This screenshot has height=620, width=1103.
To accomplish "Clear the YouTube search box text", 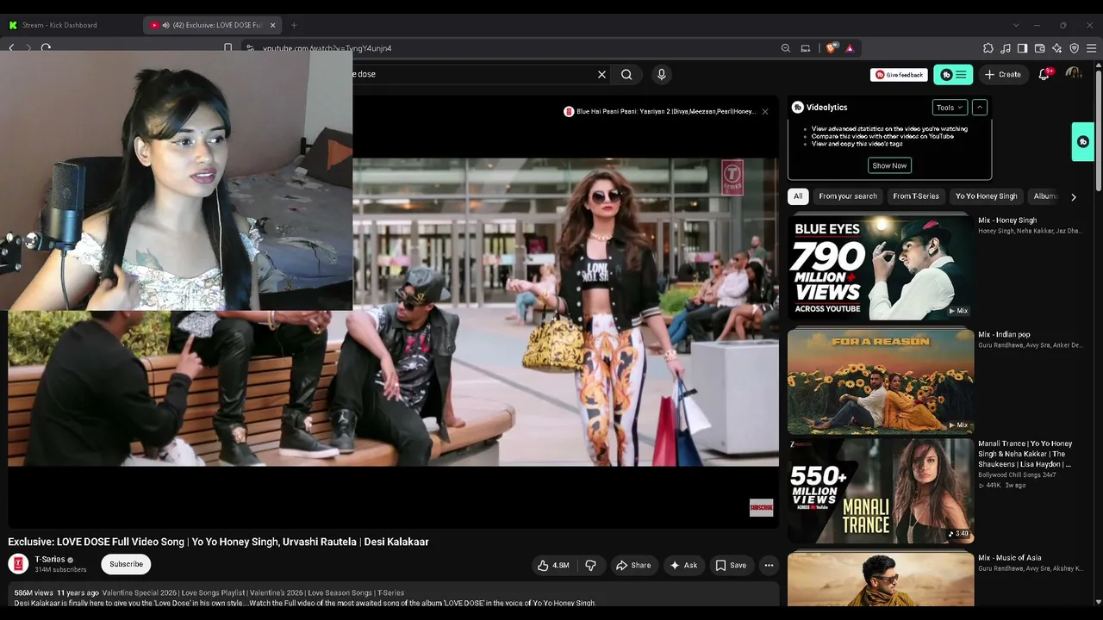I will pos(601,75).
